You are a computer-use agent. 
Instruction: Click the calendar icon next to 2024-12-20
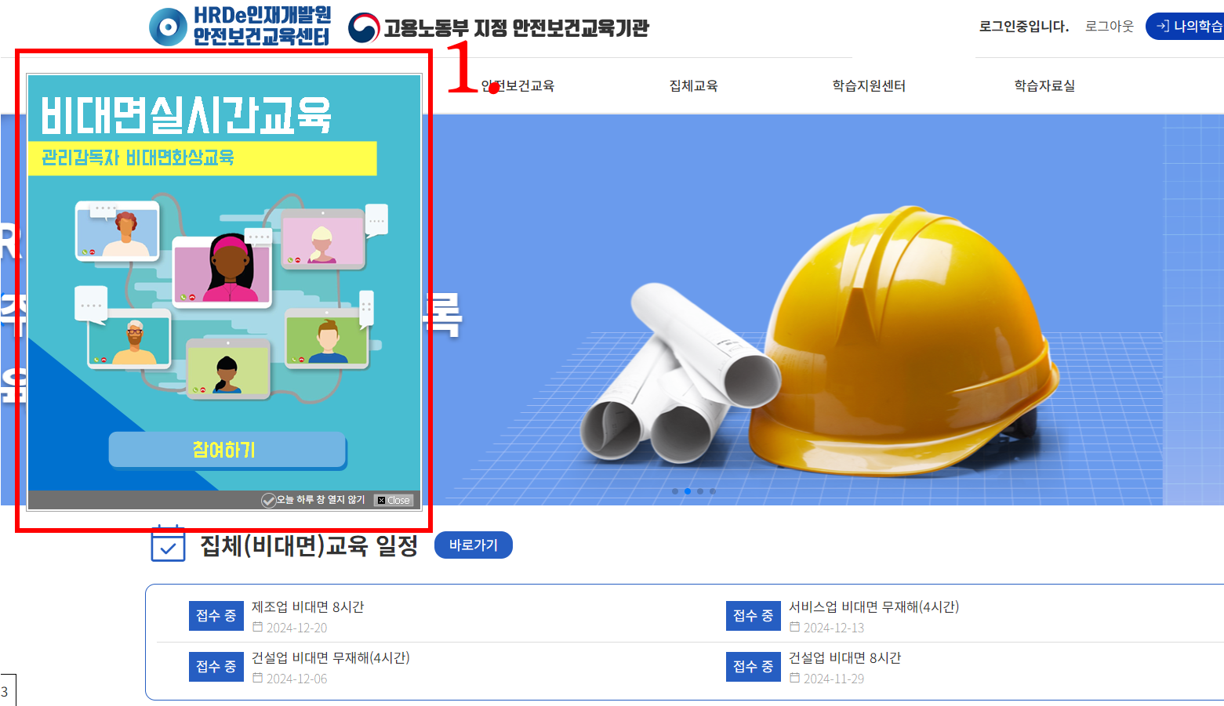tap(258, 627)
